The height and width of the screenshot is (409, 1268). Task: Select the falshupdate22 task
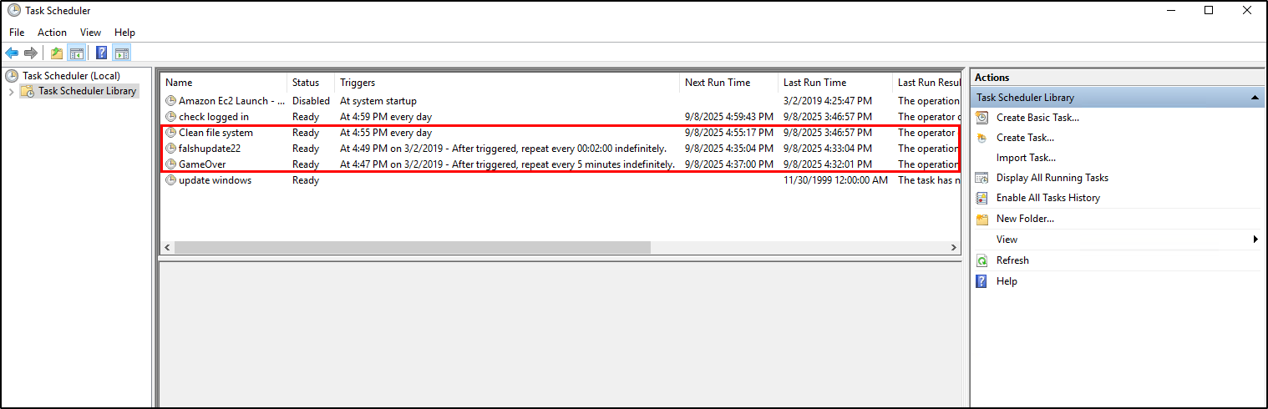pyautogui.click(x=209, y=149)
